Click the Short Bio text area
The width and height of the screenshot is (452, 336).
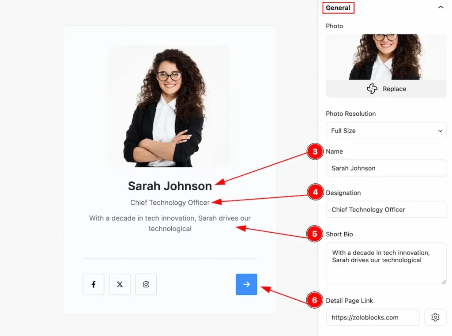coord(386,263)
